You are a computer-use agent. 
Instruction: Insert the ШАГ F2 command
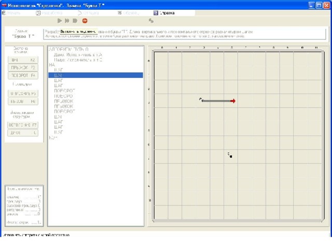(x=23, y=60)
